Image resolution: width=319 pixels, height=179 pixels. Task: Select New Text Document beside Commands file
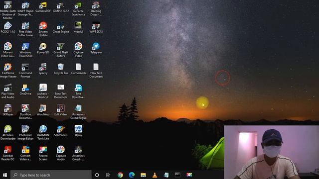[x=96, y=71]
